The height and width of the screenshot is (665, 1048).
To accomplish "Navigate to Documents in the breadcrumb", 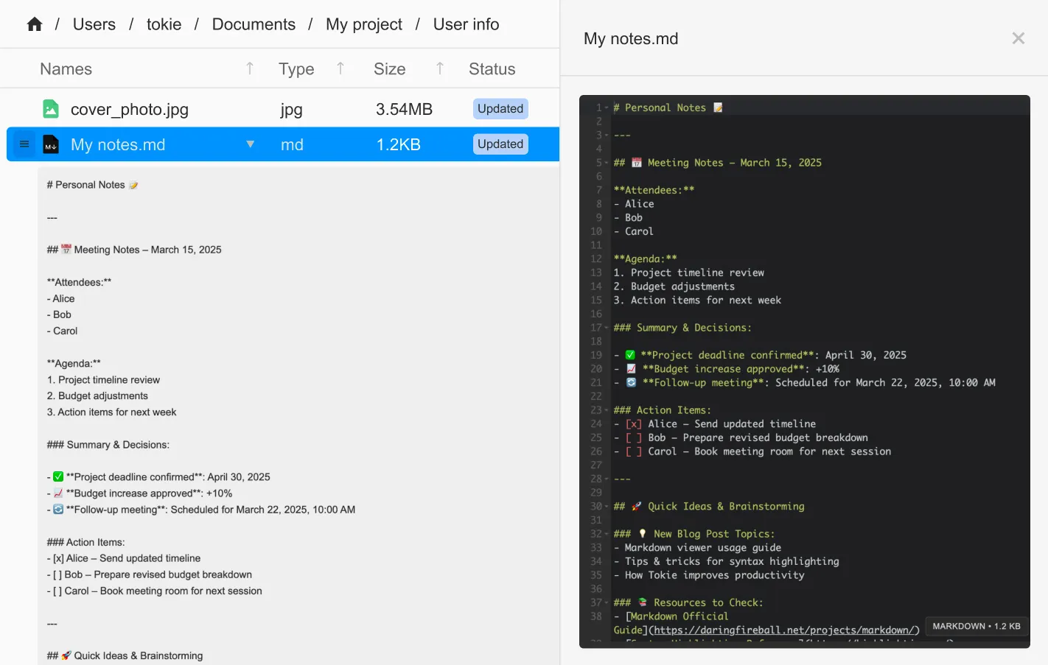I will (x=254, y=24).
